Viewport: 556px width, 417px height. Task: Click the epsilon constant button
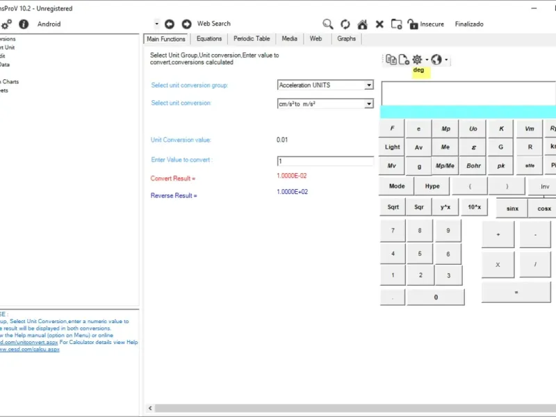[x=473, y=147]
